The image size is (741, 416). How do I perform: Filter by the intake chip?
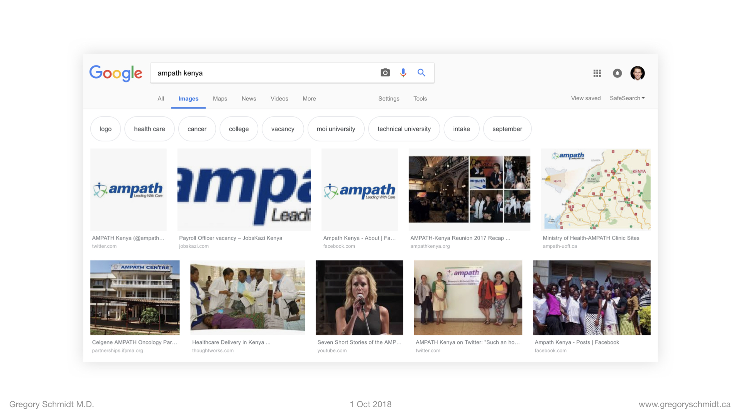coord(462,129)
